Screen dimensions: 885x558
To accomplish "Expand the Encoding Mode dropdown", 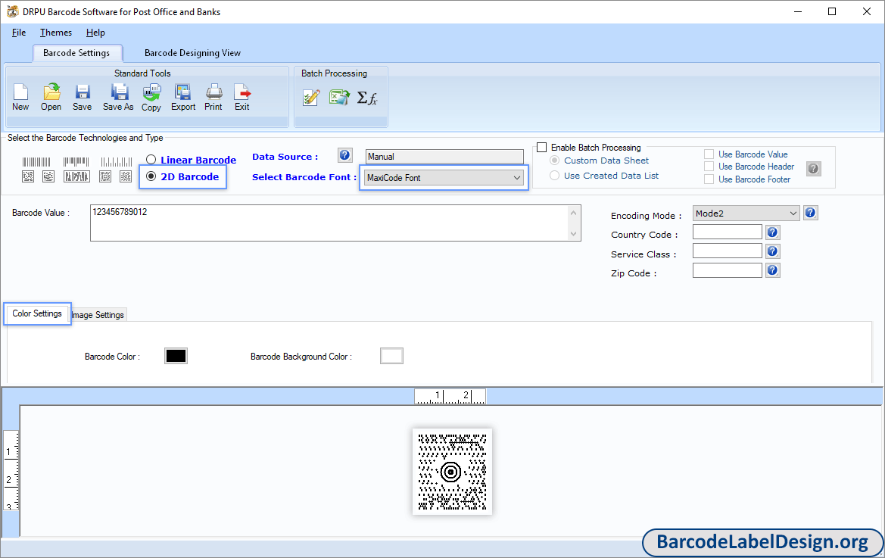I will tap(746, 214).
